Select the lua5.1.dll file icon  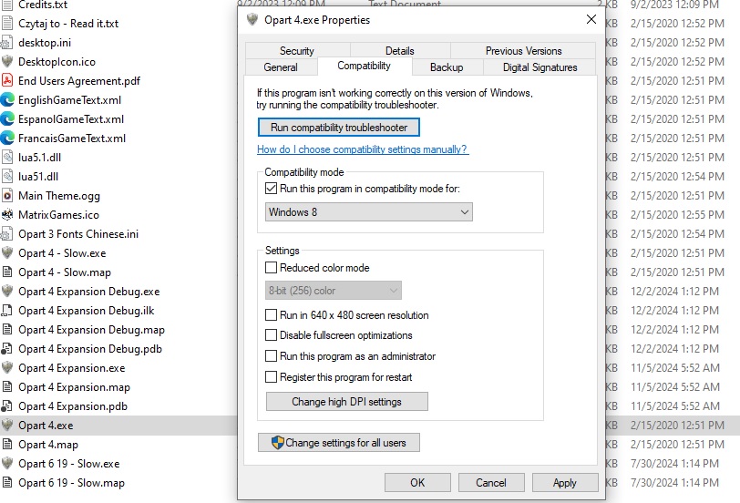[7, 157]
